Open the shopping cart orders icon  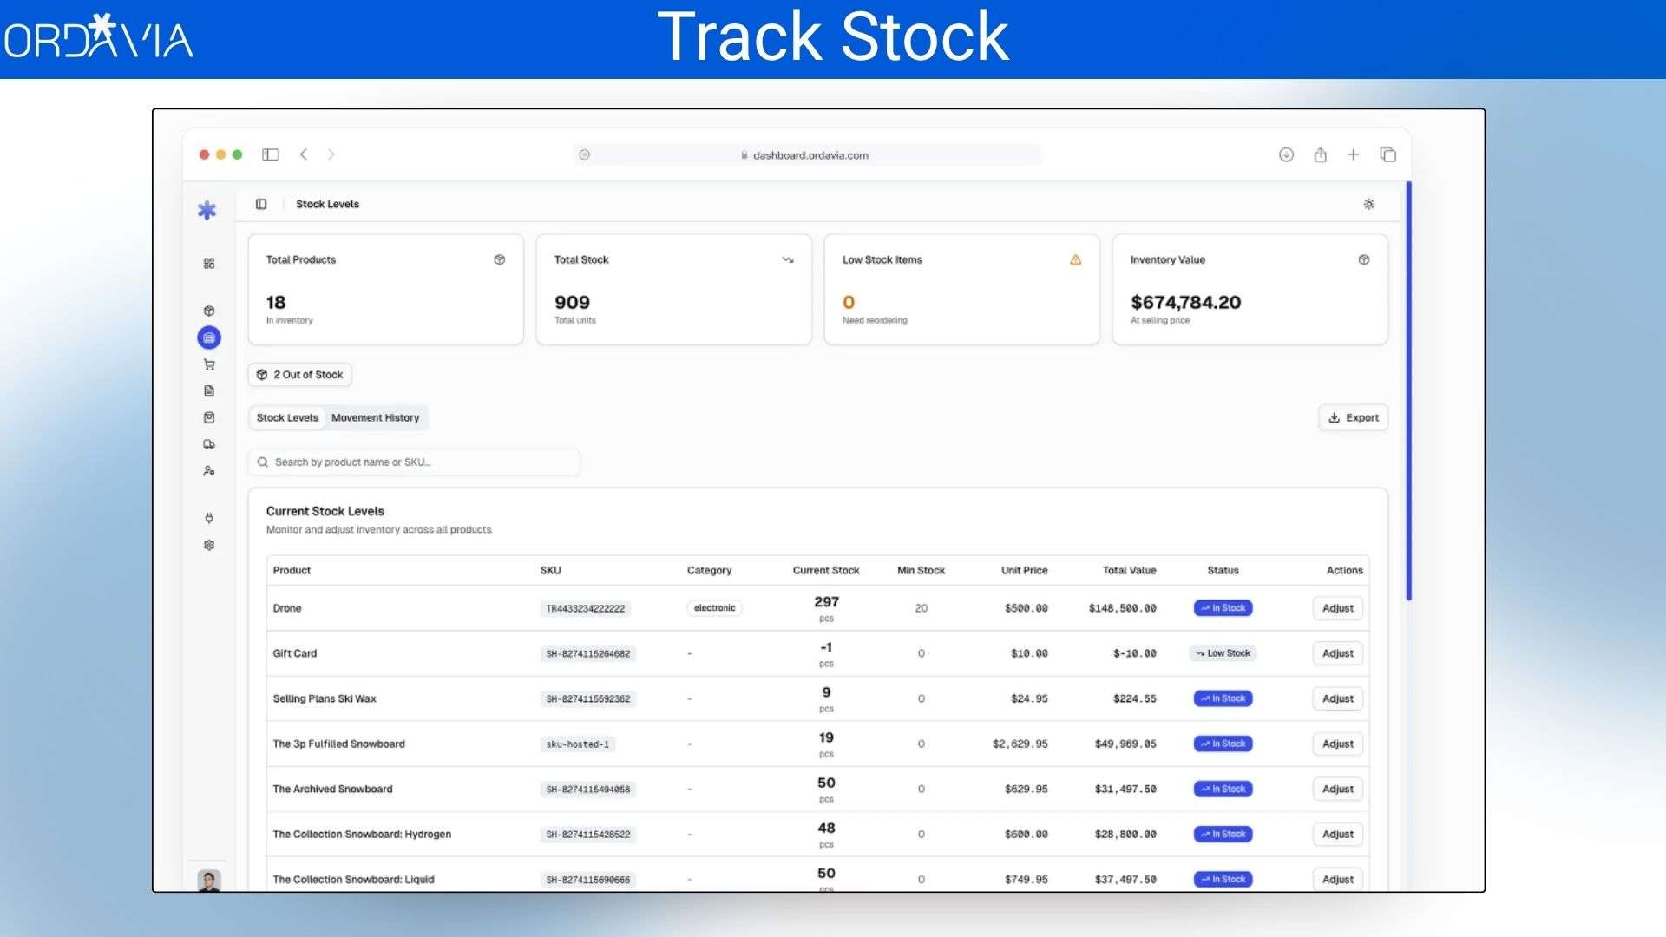coord(208,364)
